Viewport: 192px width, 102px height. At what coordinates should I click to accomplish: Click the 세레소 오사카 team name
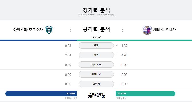164,30
